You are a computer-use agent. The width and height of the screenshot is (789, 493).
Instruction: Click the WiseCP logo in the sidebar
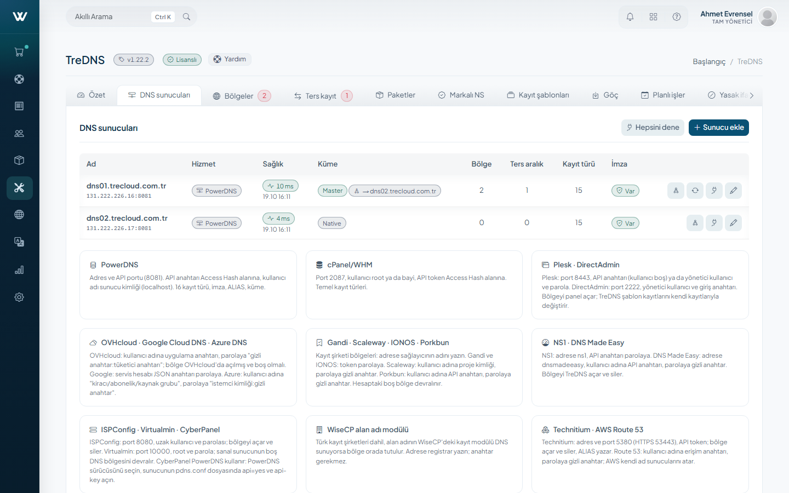point(20,16)
